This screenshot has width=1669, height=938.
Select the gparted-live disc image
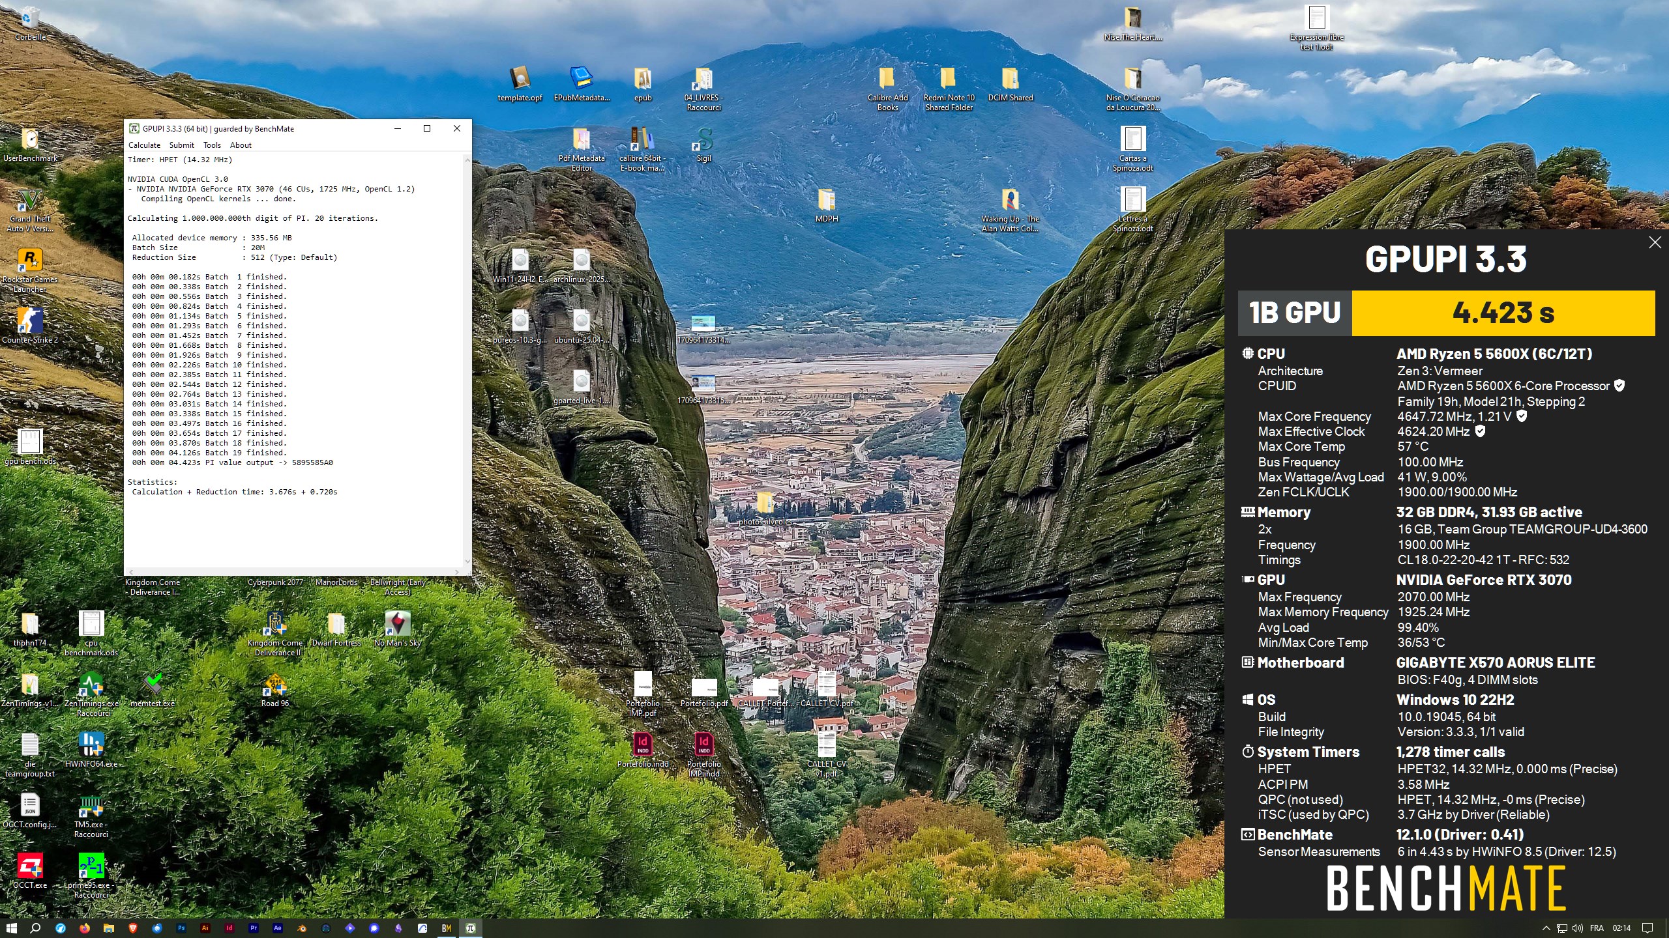pos(582,386)
